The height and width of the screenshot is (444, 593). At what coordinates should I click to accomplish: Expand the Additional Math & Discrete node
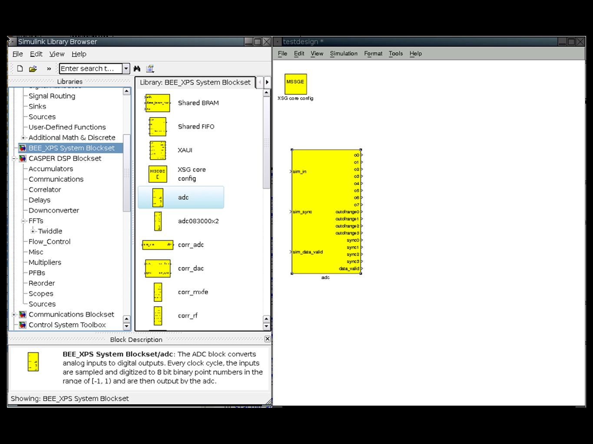(x=23, y=137)
